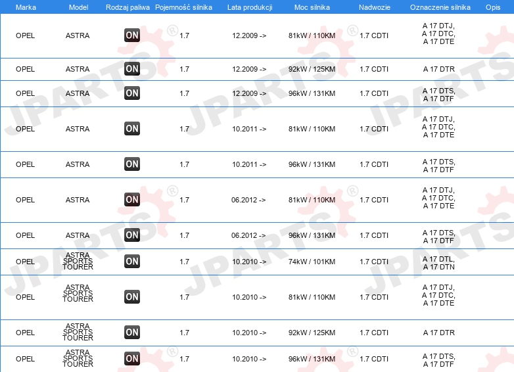This screenshot has width=514, height=372.
Task: Click the Oznaczenie silnika column header
Action: pos(440,7)
